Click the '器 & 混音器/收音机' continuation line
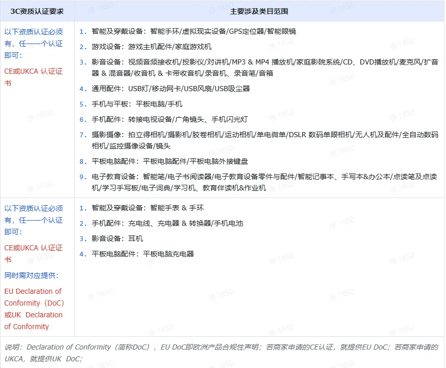The height and width of the screenshot is (368, 446). click(x=182, y=73)
